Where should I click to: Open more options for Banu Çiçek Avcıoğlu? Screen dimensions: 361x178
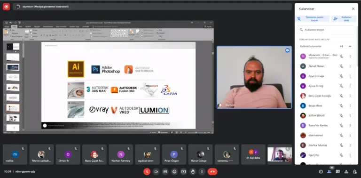(350, 96)
